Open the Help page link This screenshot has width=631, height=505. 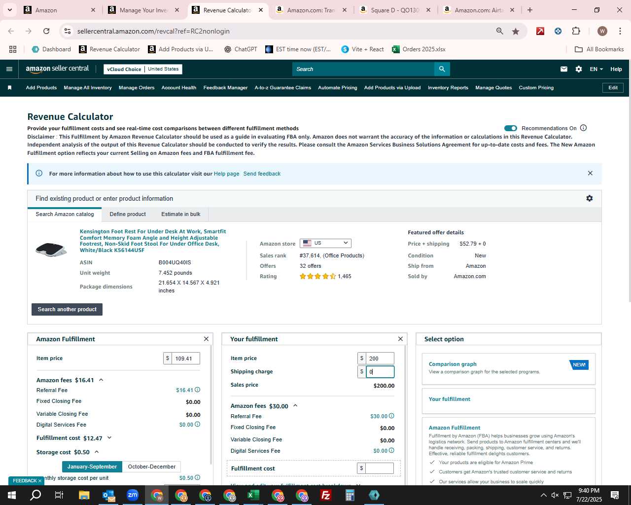(x=226, y=174)
